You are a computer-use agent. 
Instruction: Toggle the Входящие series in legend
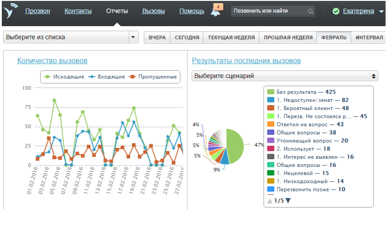pos(107,77)
